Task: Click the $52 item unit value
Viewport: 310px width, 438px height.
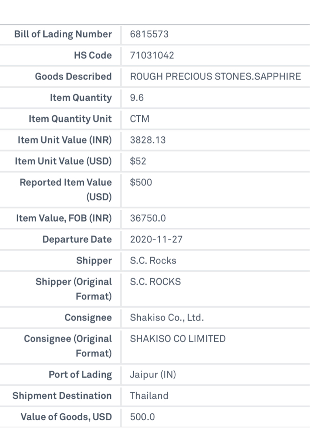Action: coord(138,162)
